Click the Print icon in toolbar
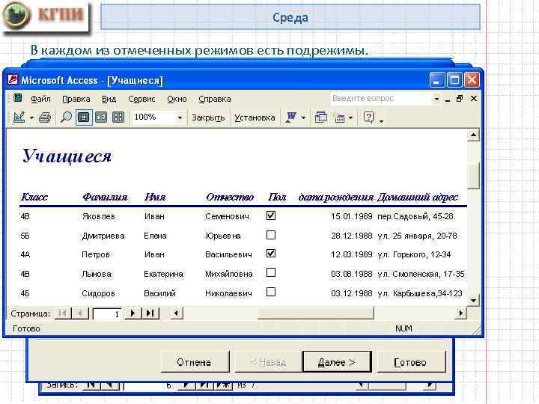The height and width of the screenshot is (404, 539). tap(45, 117)
